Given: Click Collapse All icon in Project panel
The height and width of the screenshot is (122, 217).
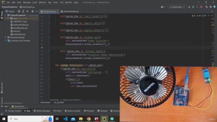Looking at the screenshot, I should (27, 11).
